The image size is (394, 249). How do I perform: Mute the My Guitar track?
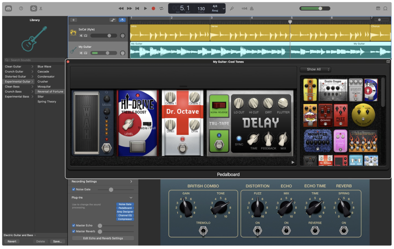(81, 53)
